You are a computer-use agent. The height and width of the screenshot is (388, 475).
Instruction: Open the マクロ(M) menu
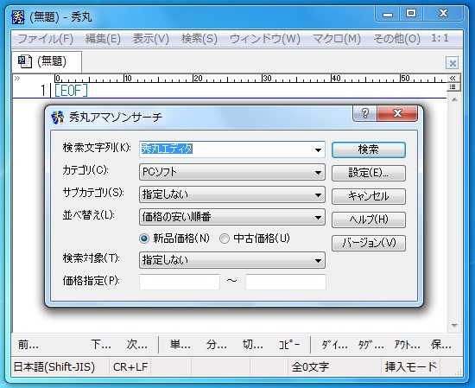click(337, 39)
